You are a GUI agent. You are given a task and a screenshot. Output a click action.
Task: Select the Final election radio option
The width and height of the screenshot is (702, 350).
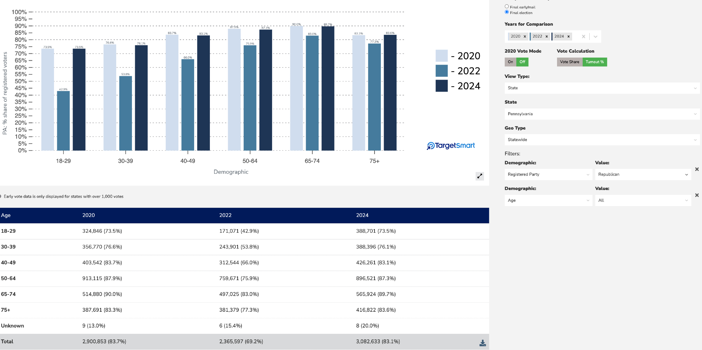(506, 12)
